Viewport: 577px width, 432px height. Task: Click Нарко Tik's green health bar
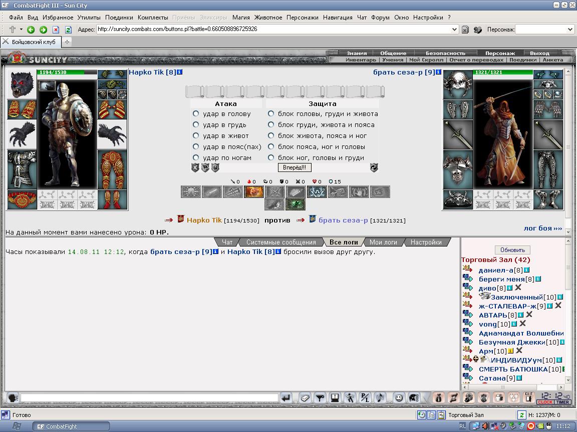click(67, 72)
